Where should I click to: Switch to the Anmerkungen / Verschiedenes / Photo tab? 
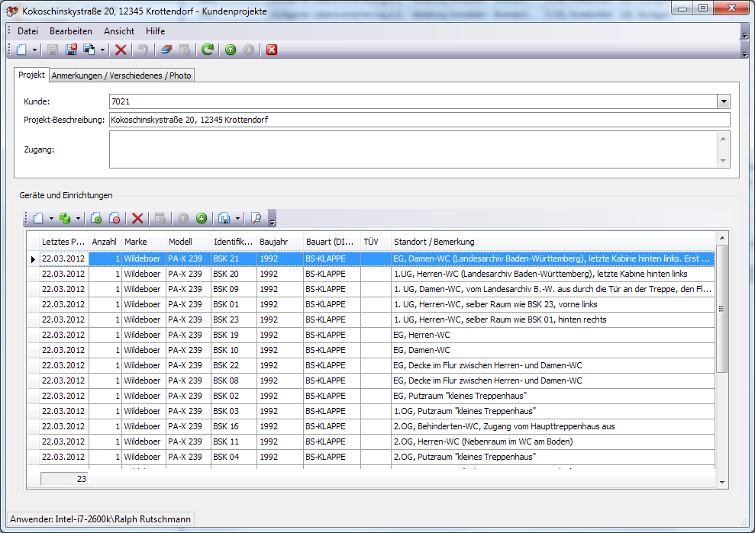pyautogui.click(x=121, y=75)
